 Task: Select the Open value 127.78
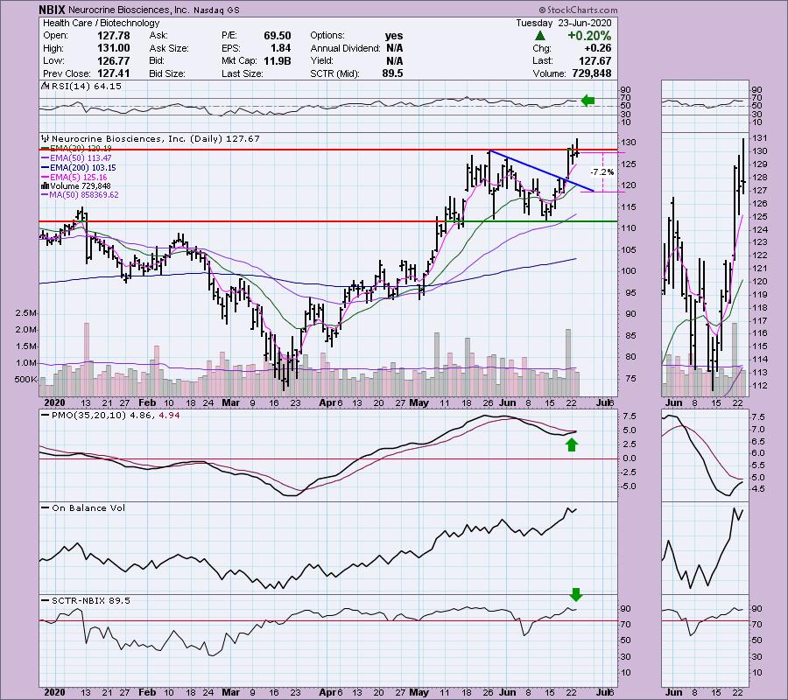[114, 36]
